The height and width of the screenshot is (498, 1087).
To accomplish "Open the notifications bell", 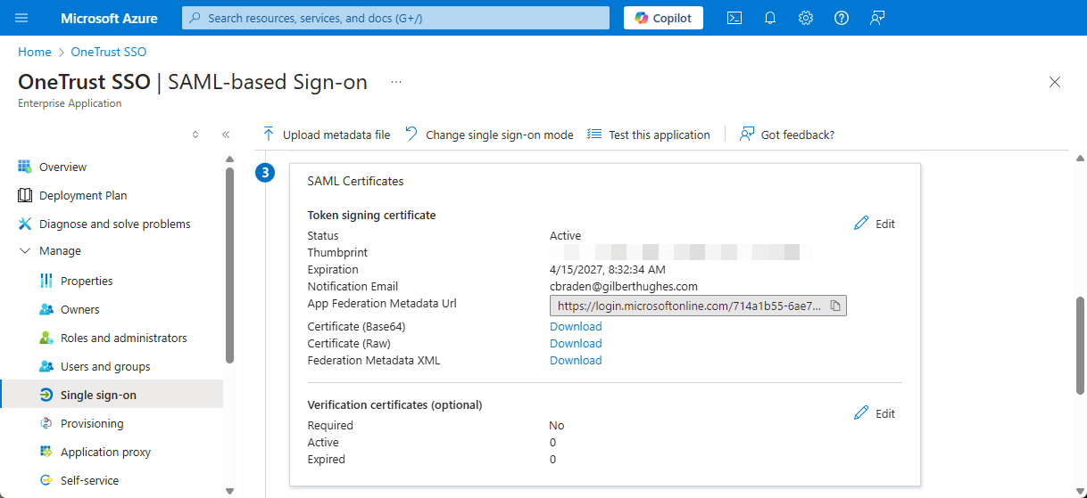I will (x=770, y=18).
